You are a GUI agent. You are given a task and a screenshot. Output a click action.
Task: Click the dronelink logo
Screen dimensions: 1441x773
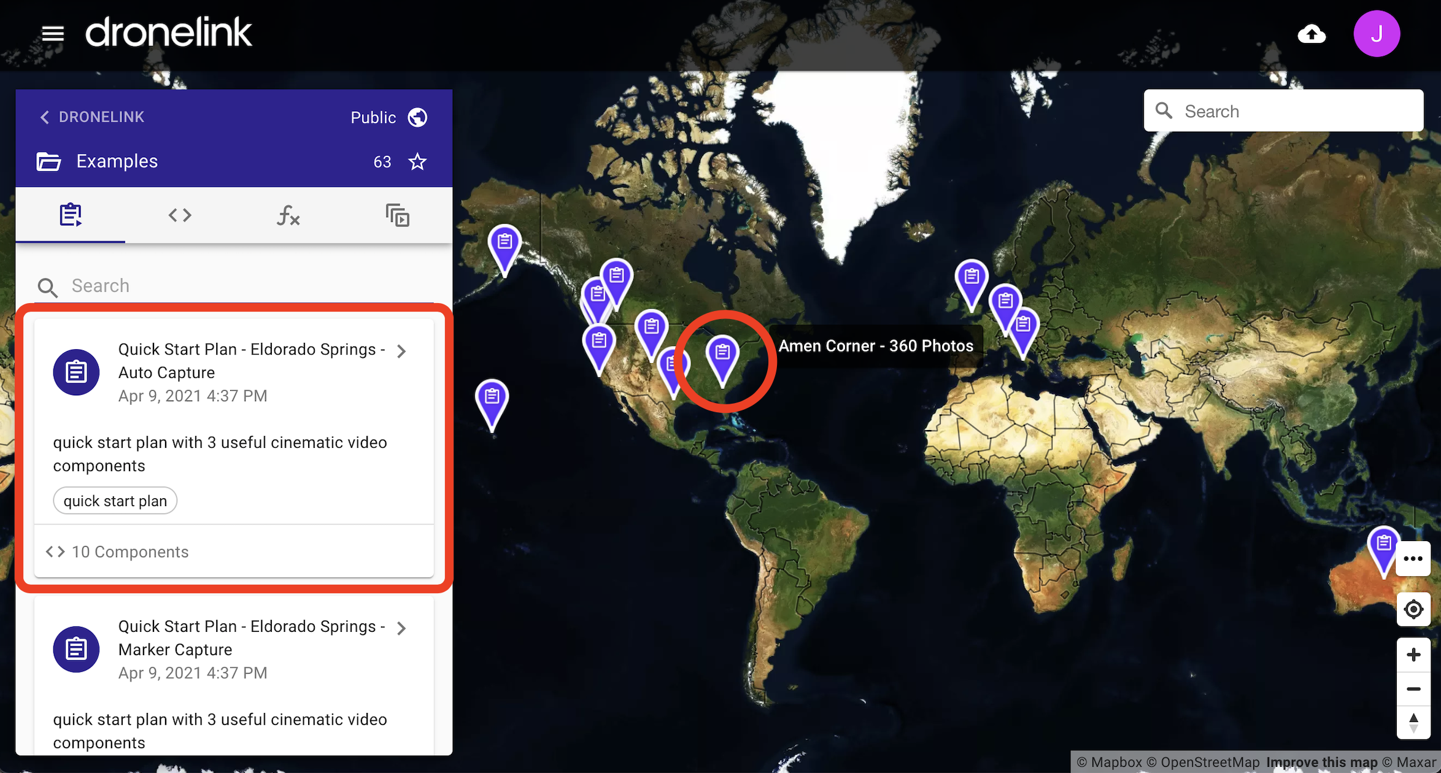(x=168, y=33)
